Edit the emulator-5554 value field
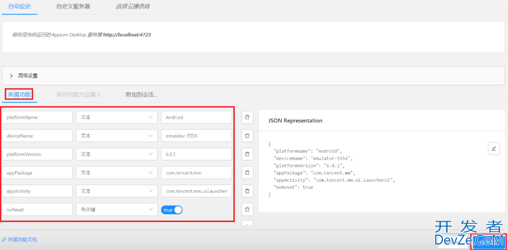 pyautogui.click(x=197, y=136)
